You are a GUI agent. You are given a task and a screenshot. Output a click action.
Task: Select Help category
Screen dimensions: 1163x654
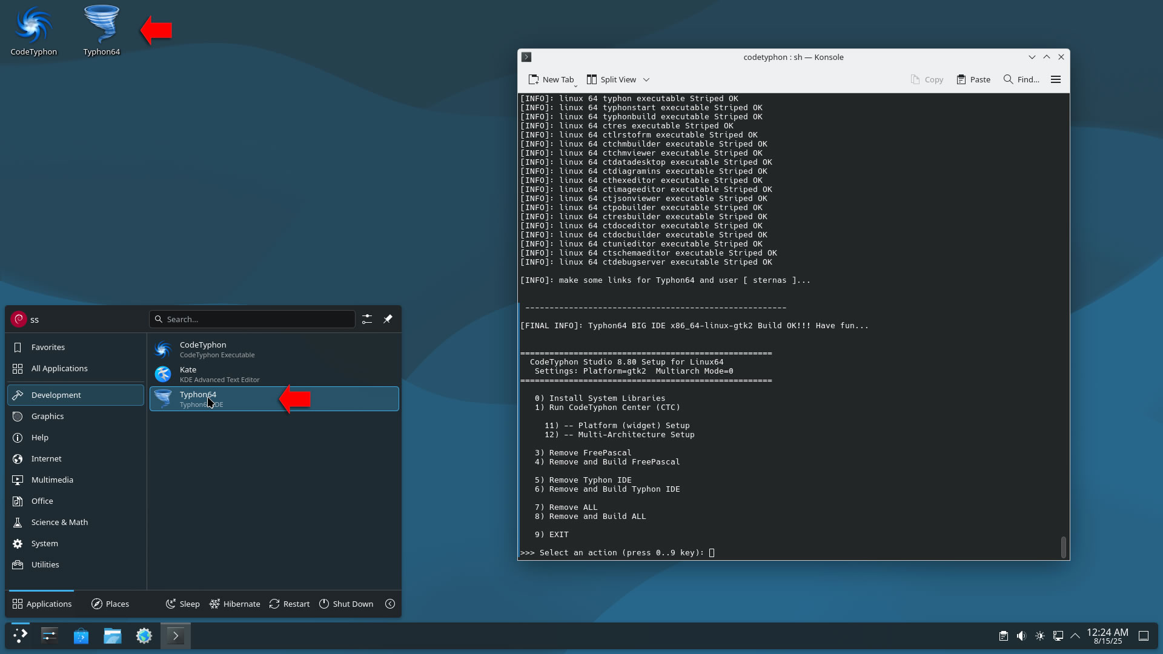click(76, 437)
